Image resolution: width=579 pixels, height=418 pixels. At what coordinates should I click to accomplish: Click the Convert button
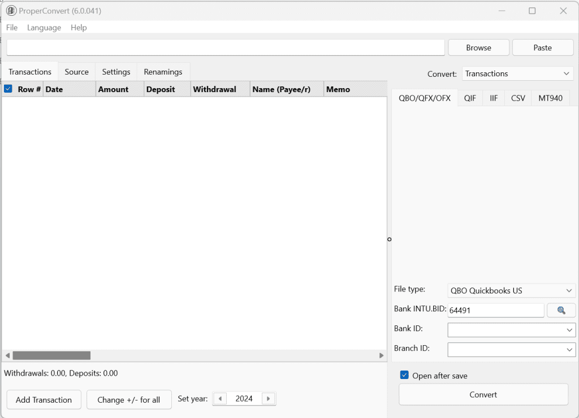pos(483,395)
